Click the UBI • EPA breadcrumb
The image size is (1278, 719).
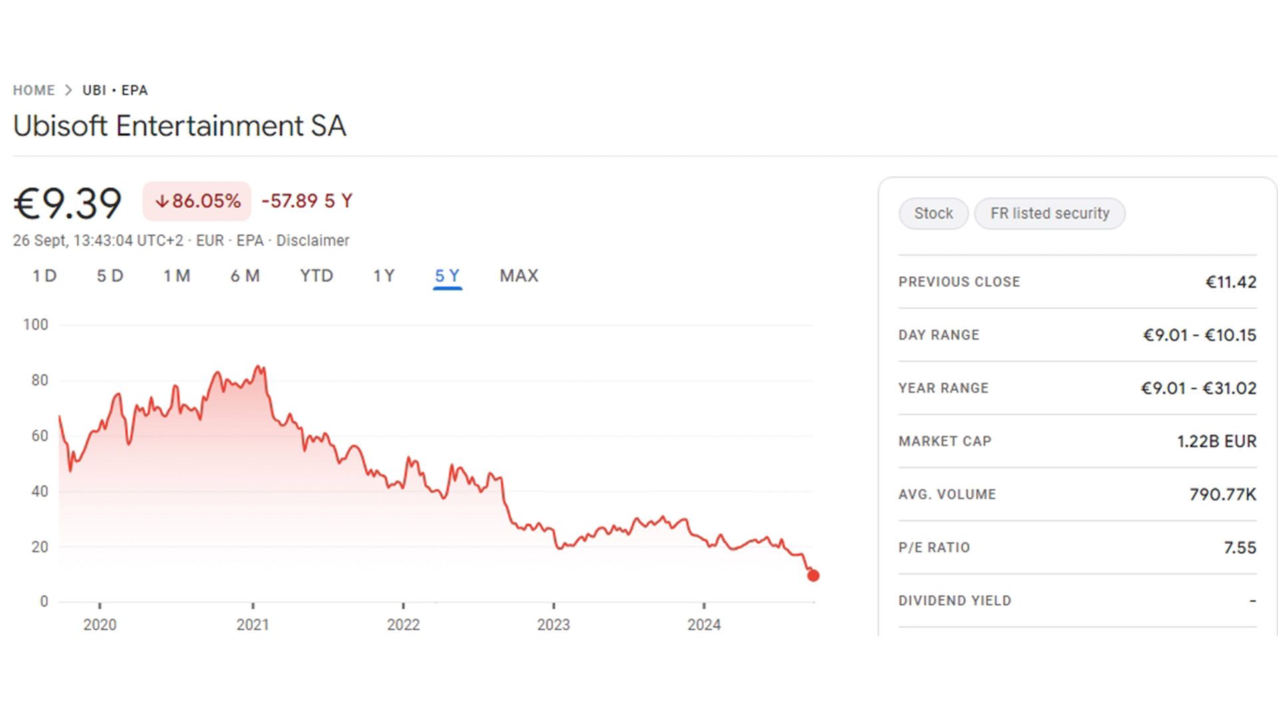pos(115,90)
